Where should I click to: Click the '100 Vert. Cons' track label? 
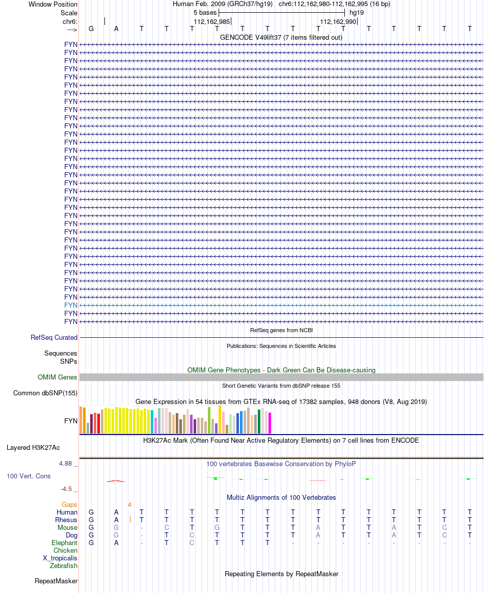tap(29, 476)
